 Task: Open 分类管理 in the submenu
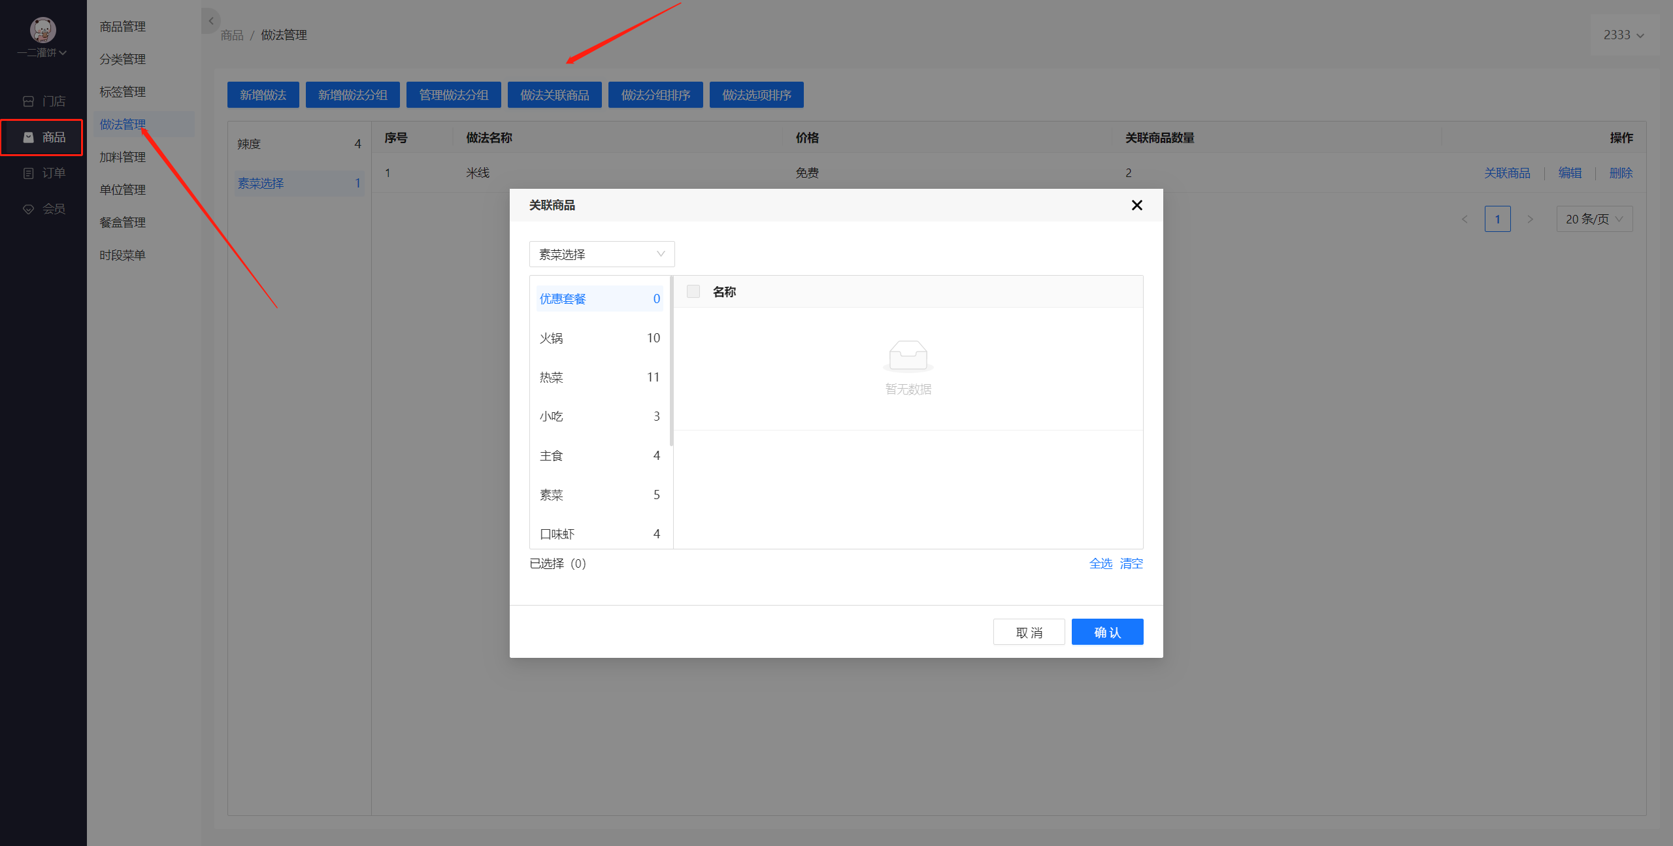point(123,59)
